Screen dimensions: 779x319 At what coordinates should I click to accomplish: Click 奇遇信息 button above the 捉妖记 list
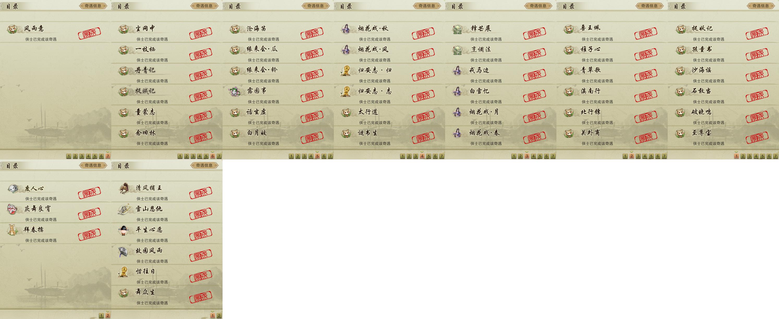pyautogui.click(x=761, y=6)
